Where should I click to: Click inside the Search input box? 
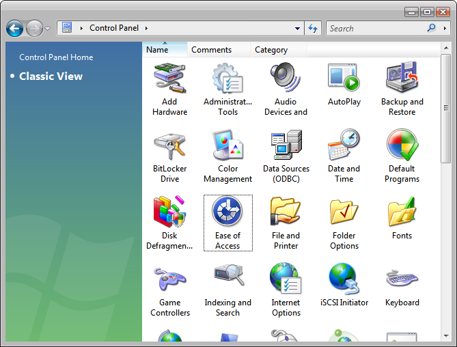(374, 29)
